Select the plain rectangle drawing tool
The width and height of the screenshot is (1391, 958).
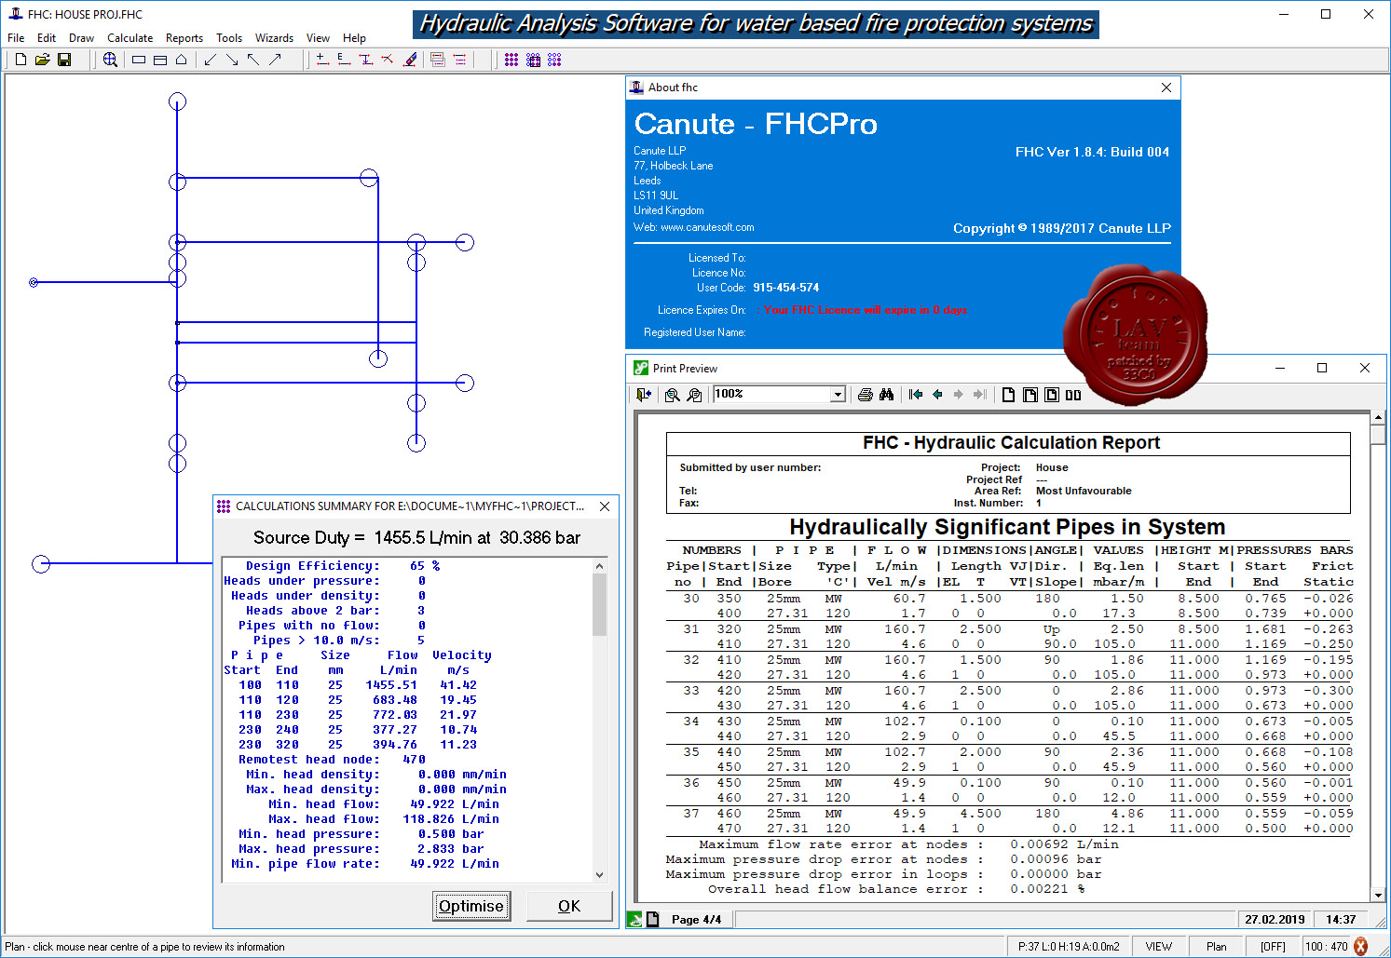coord(139,60)
